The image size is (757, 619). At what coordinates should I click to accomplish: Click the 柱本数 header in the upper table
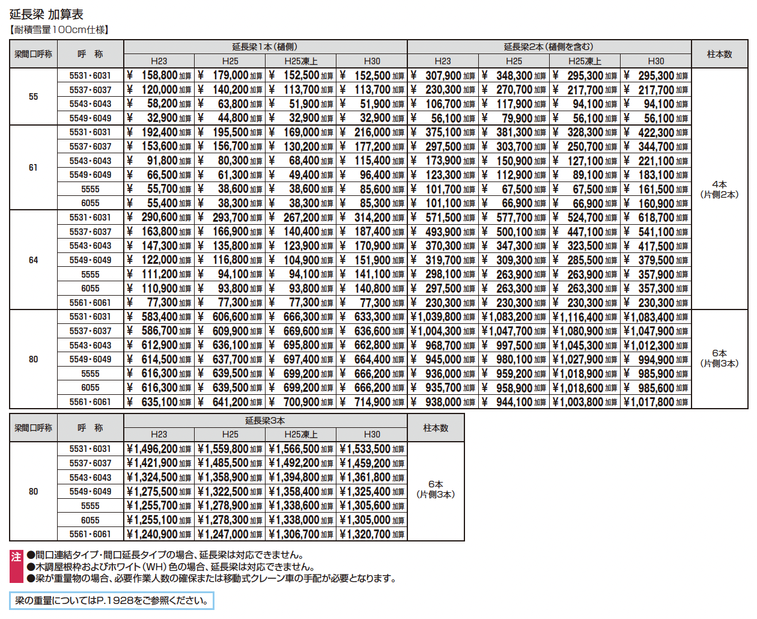click(719, 54)
